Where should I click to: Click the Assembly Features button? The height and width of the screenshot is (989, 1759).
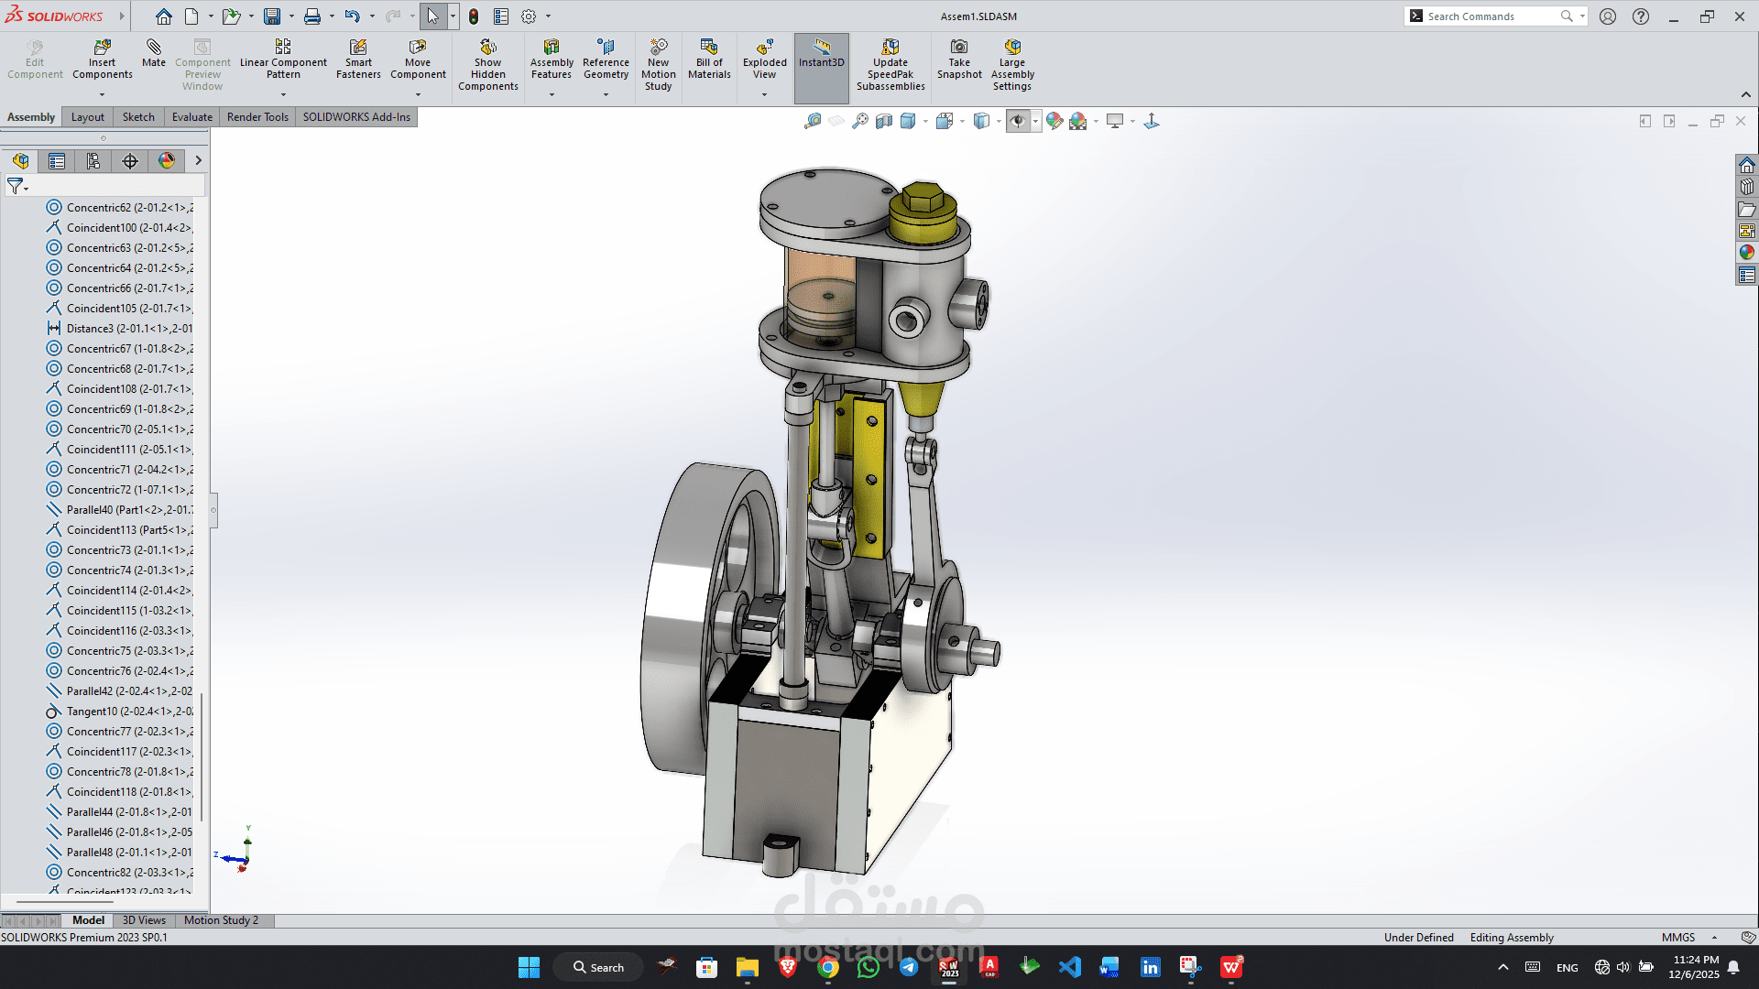(552, 60)
